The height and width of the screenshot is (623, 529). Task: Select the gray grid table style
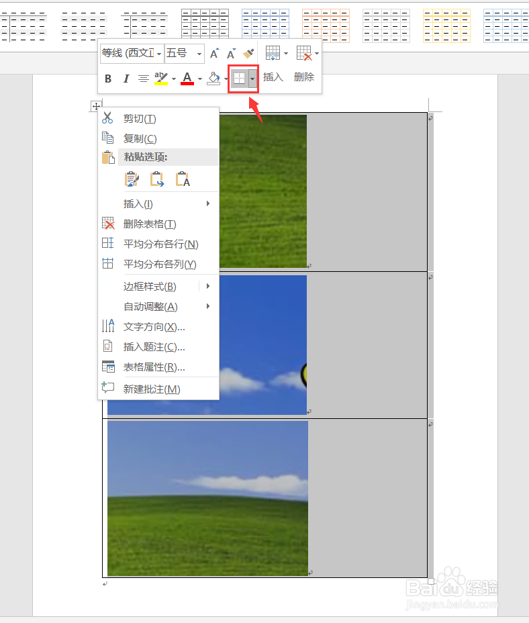pyautogui.click(x=386, y=25)
